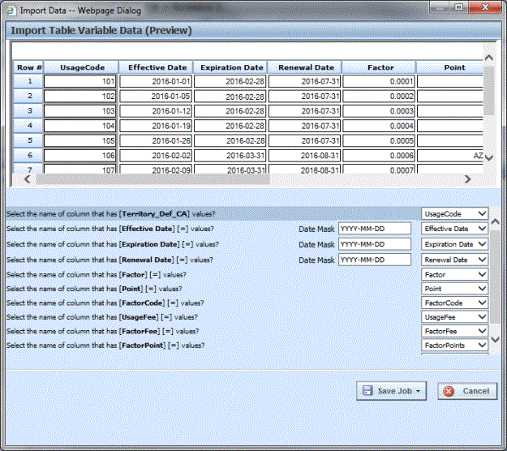Click the Row # column header
507x451 pixels.
[x=29, y=67]
